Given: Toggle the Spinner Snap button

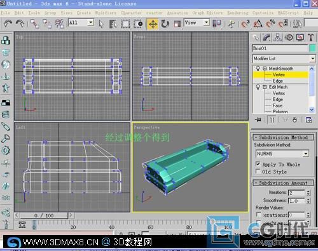Looking at the screenshot, I should click(283, 24).
